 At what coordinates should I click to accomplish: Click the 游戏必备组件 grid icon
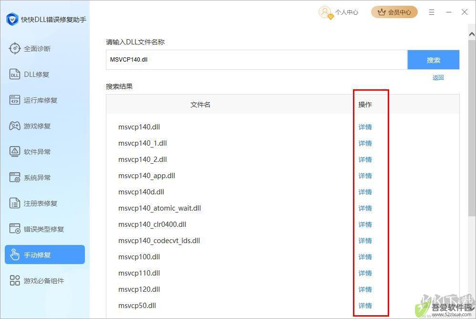tap(15, 280)
